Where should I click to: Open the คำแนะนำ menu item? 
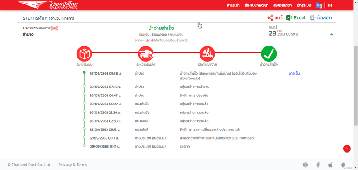click(233, 5)
